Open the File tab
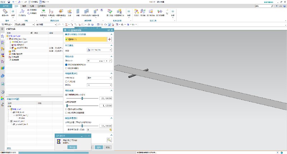This screenshot has height=154, width=287. tap(6, 6)
